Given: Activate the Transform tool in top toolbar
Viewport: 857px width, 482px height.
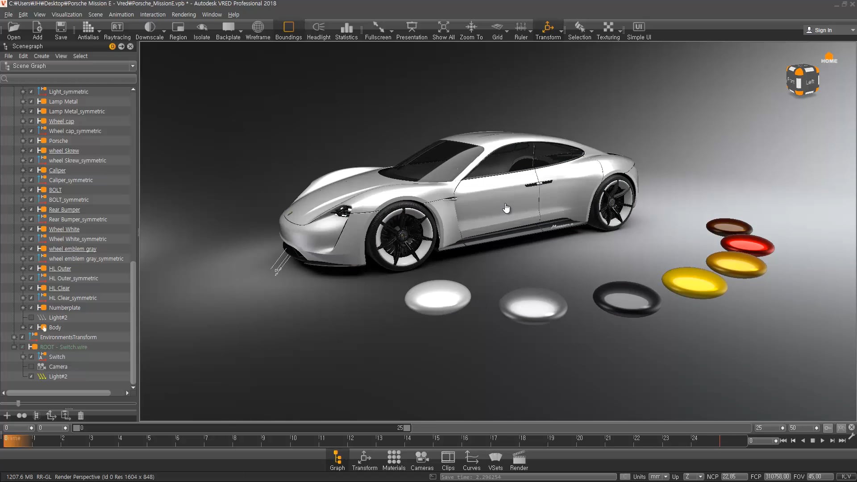Looking at the screenshot, I should pyautogui.click(x=548, y=31).
